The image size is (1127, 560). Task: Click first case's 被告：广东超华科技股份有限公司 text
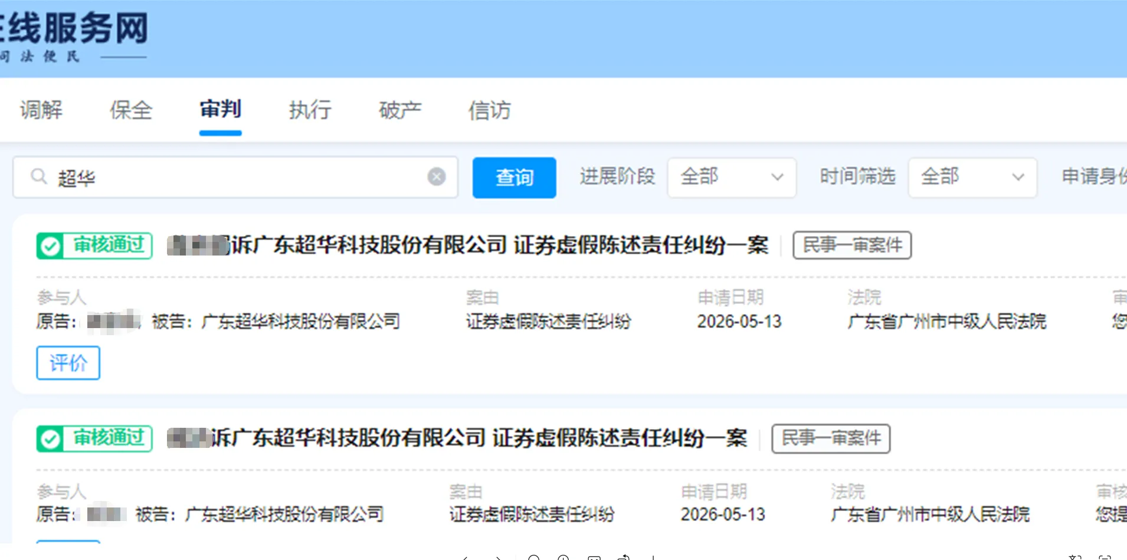click(x=276, y=322)
